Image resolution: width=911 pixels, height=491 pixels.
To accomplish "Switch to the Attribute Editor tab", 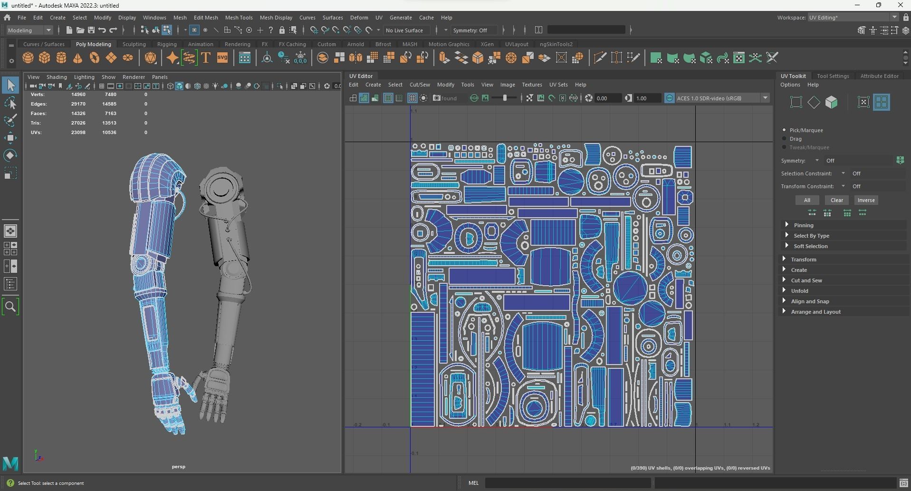I will (x=879, y=76).
